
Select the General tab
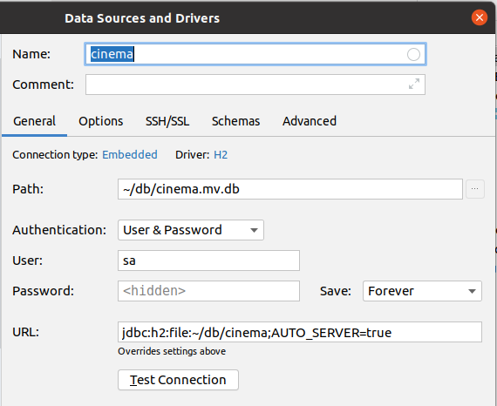point(34,121)
